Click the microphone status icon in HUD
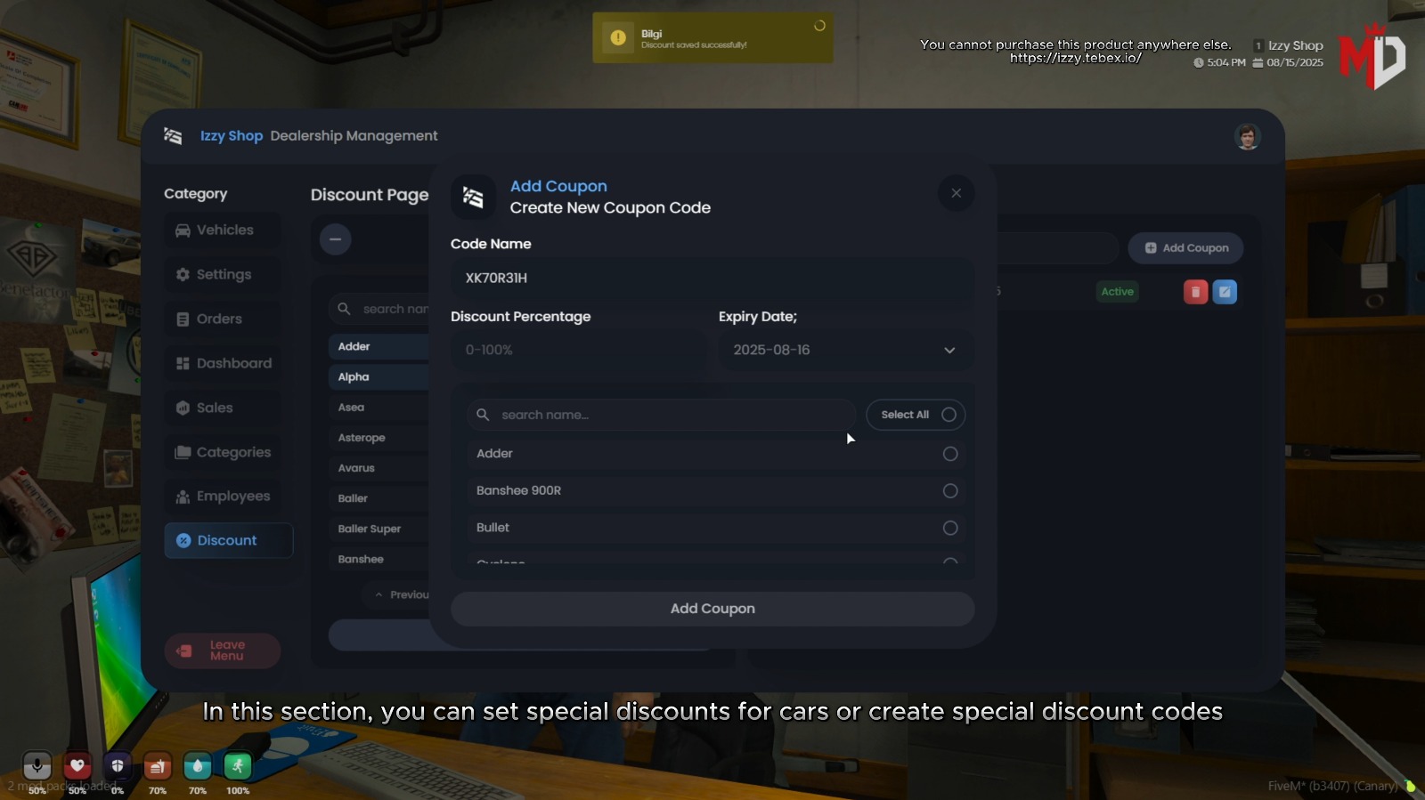The width and height of the screenshot is (1425, 800). coord(37,765)
